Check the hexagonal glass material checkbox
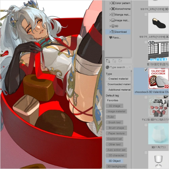The width and height of the screenshot is (169, 169). pyautogui.click(x=146, y=125)
